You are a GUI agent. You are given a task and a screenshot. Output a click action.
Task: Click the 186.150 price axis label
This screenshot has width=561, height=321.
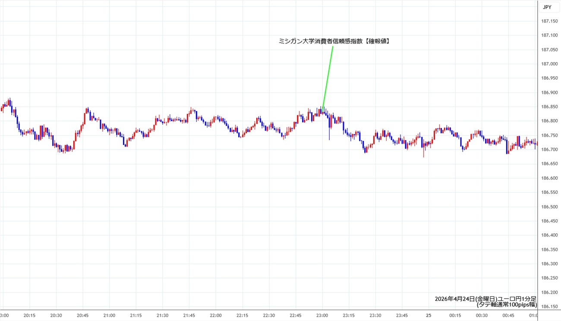click(x=549, y=307)
